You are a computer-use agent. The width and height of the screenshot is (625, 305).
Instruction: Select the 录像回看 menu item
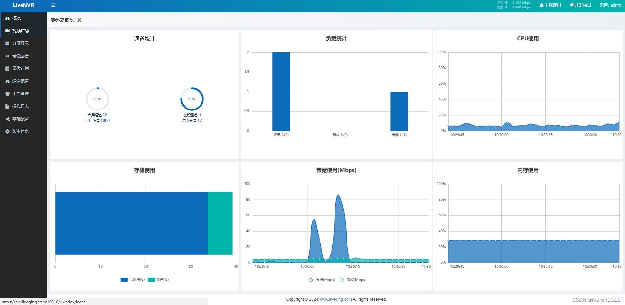point(23,56)
